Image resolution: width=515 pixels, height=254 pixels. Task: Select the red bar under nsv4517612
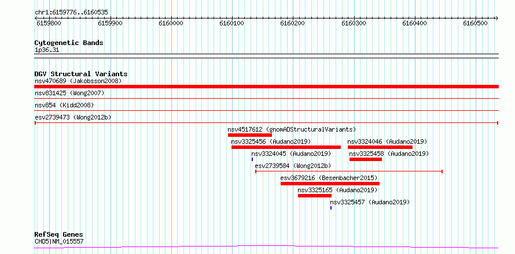(x=250, y=135)
